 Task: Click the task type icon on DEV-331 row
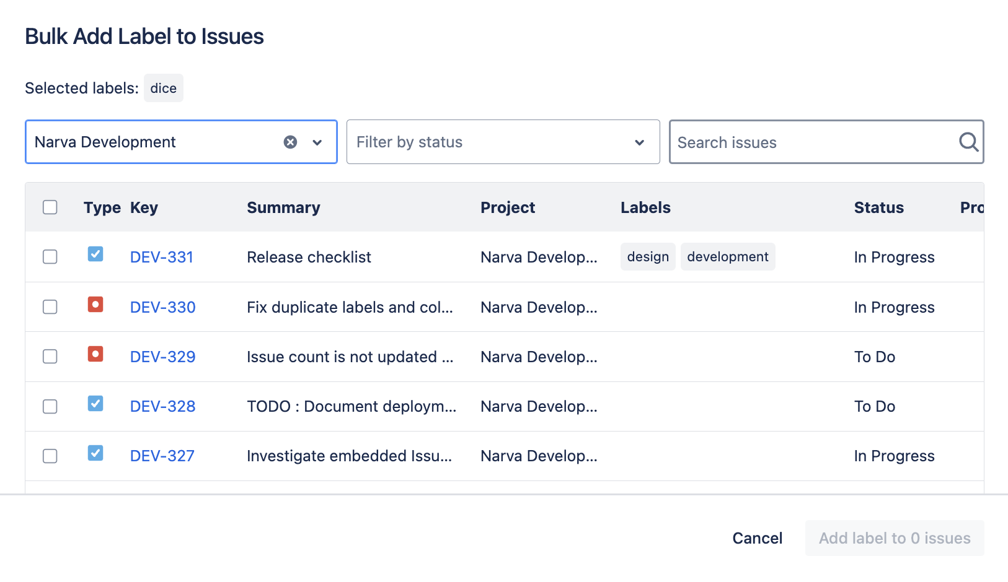coord(95,254)
